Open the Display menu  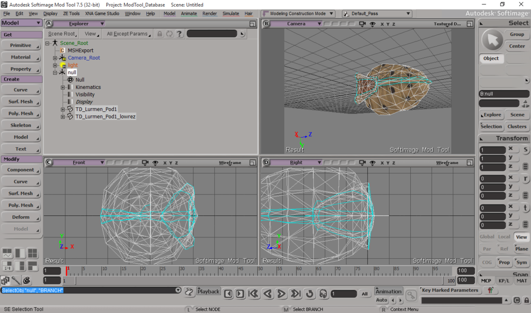pos(50,13)
